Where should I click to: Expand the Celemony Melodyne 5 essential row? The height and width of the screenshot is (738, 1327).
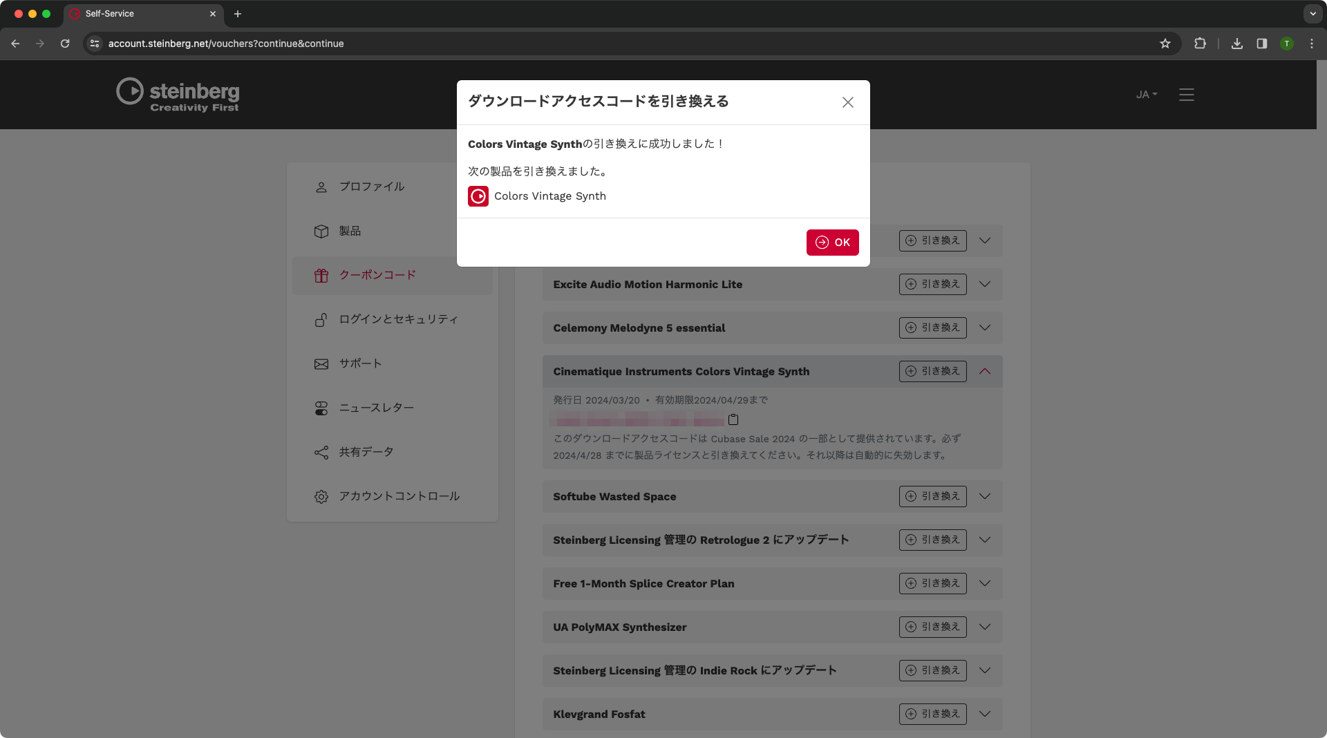(x=985, y=328)
